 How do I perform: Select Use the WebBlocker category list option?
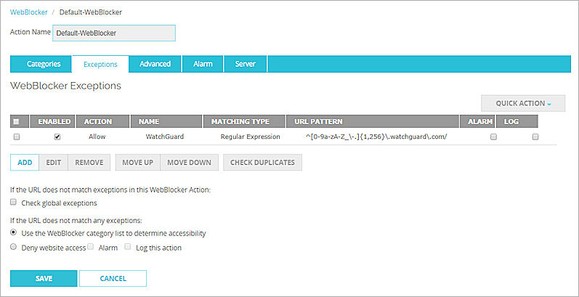click(x=14, y=233)
